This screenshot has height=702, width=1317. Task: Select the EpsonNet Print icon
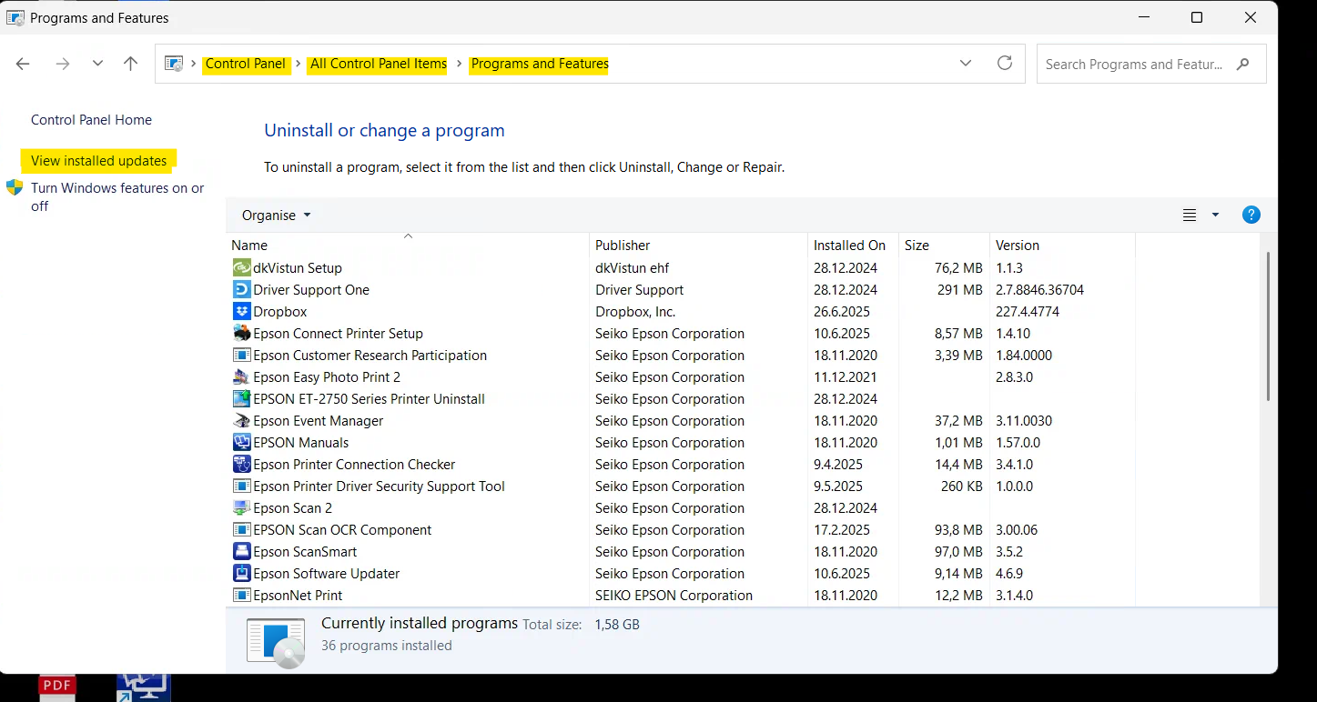point(241,595)
